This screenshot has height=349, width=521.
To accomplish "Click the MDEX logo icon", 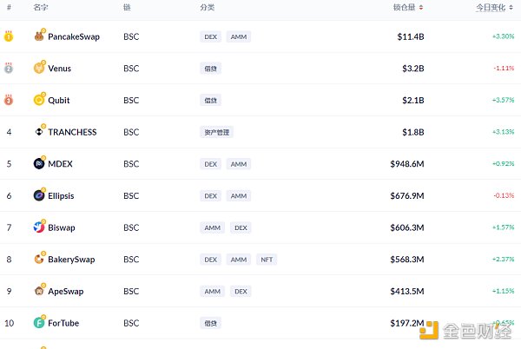I will pyautogui.click(x=39, y=163).
